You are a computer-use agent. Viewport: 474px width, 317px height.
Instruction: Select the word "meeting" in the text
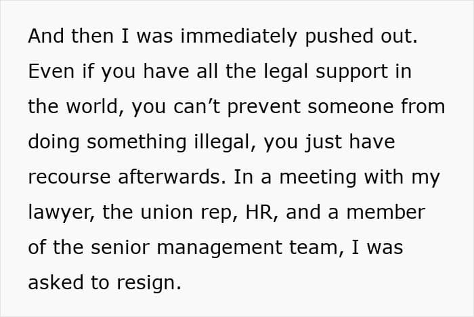tap(318, 177)
